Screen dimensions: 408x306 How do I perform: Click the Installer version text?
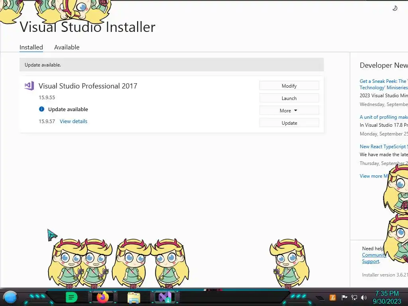(385, 275)
